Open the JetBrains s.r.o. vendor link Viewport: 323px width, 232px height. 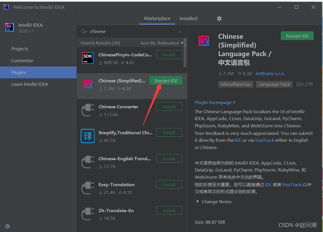pos(270,73)
